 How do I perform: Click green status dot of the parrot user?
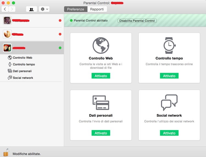(60, 48)
